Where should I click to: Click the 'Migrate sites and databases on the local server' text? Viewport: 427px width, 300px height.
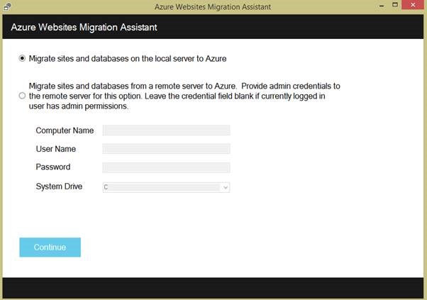(x=128, y=59)
